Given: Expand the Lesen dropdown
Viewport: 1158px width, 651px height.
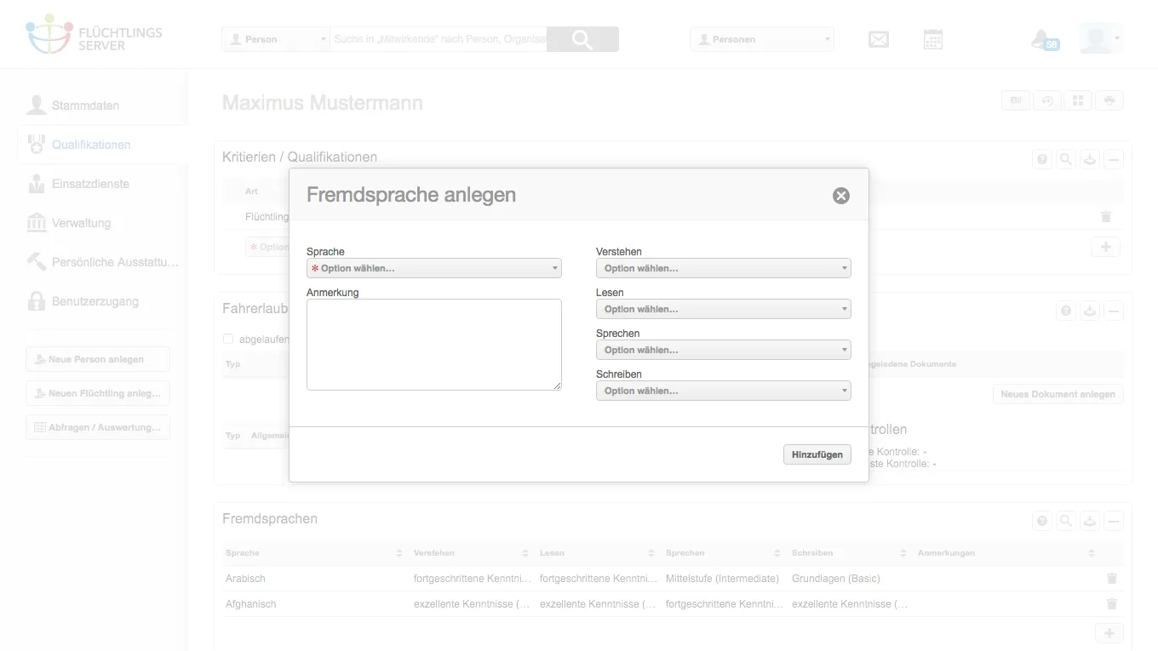Looking at the screenshot, I should [x=724, y=309].
